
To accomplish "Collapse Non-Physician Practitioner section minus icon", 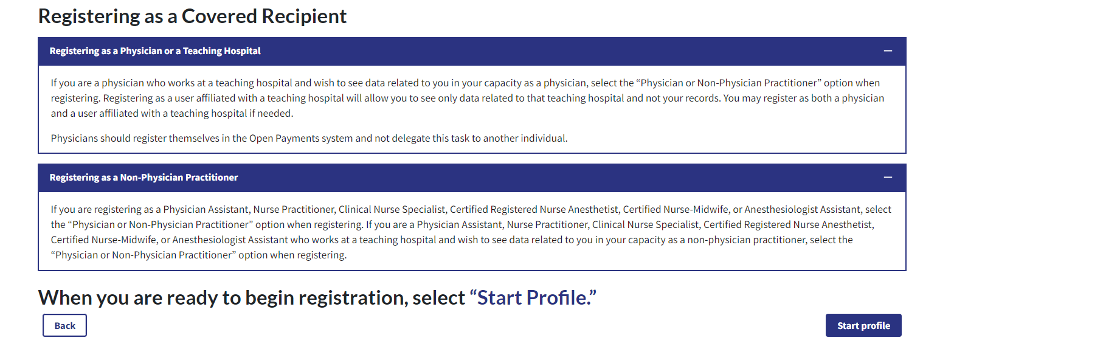I will tap(888, 178).
